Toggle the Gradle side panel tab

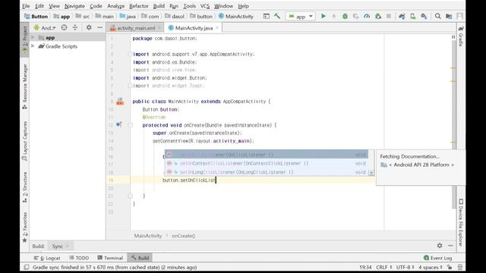461,36
